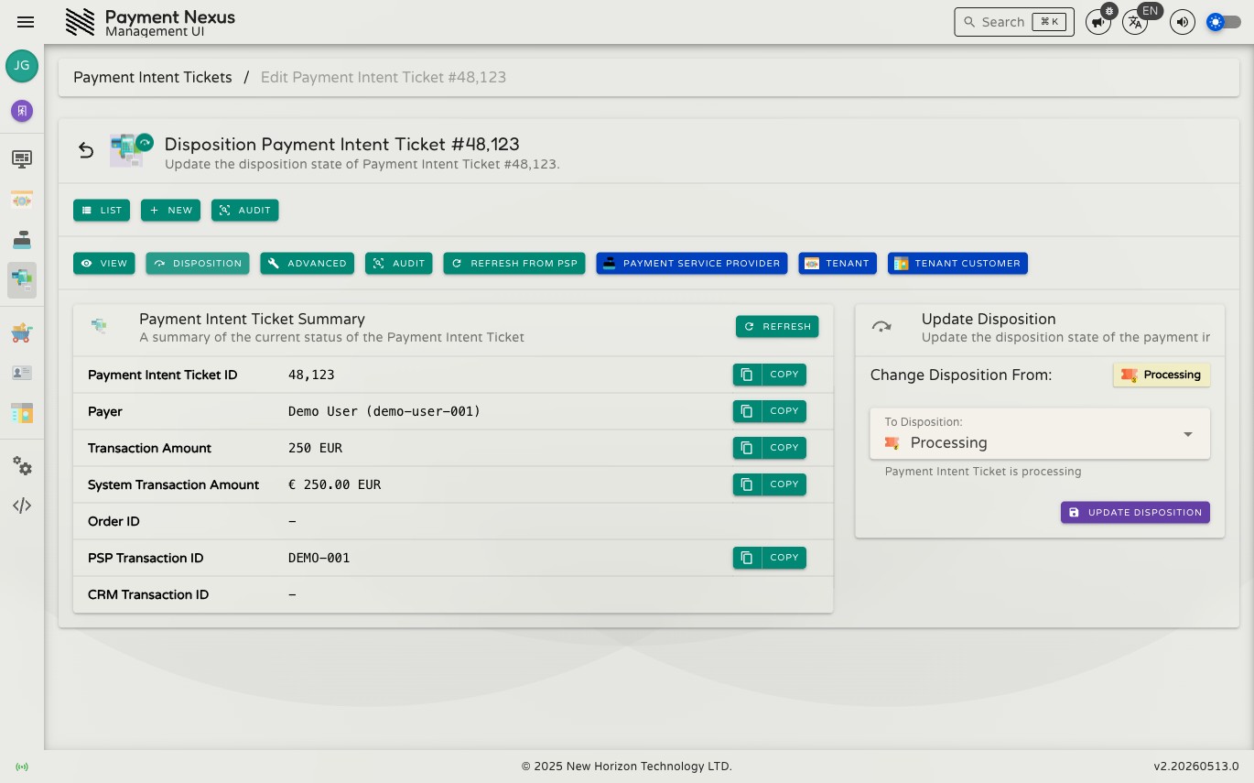This screenshot has width=1254, height=783.
Task: Click REFRESH FROM PSP
Action: 514,264
